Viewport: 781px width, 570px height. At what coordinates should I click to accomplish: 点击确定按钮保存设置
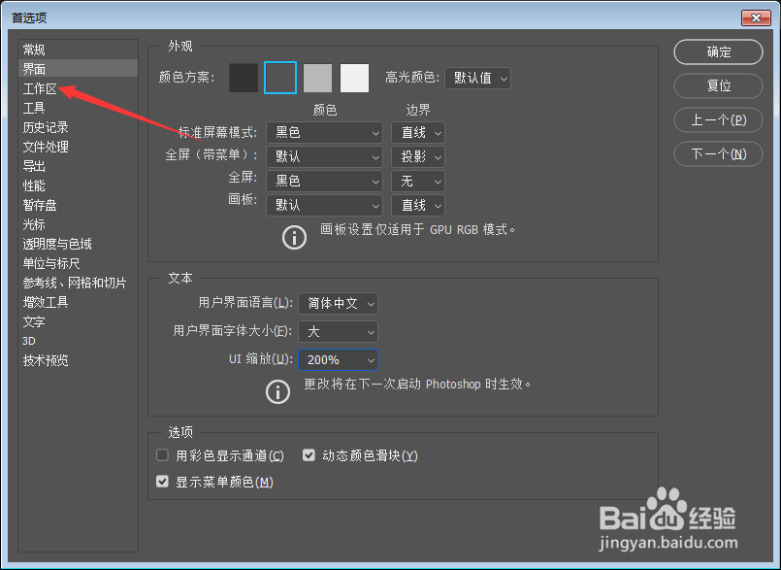click(x=718, y=52)
